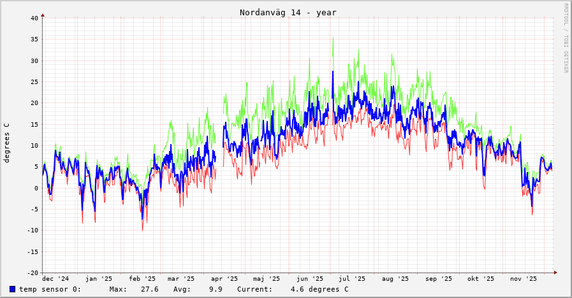Click the highest green peak in early July
The image size is (572, 298).
point(332,38)
